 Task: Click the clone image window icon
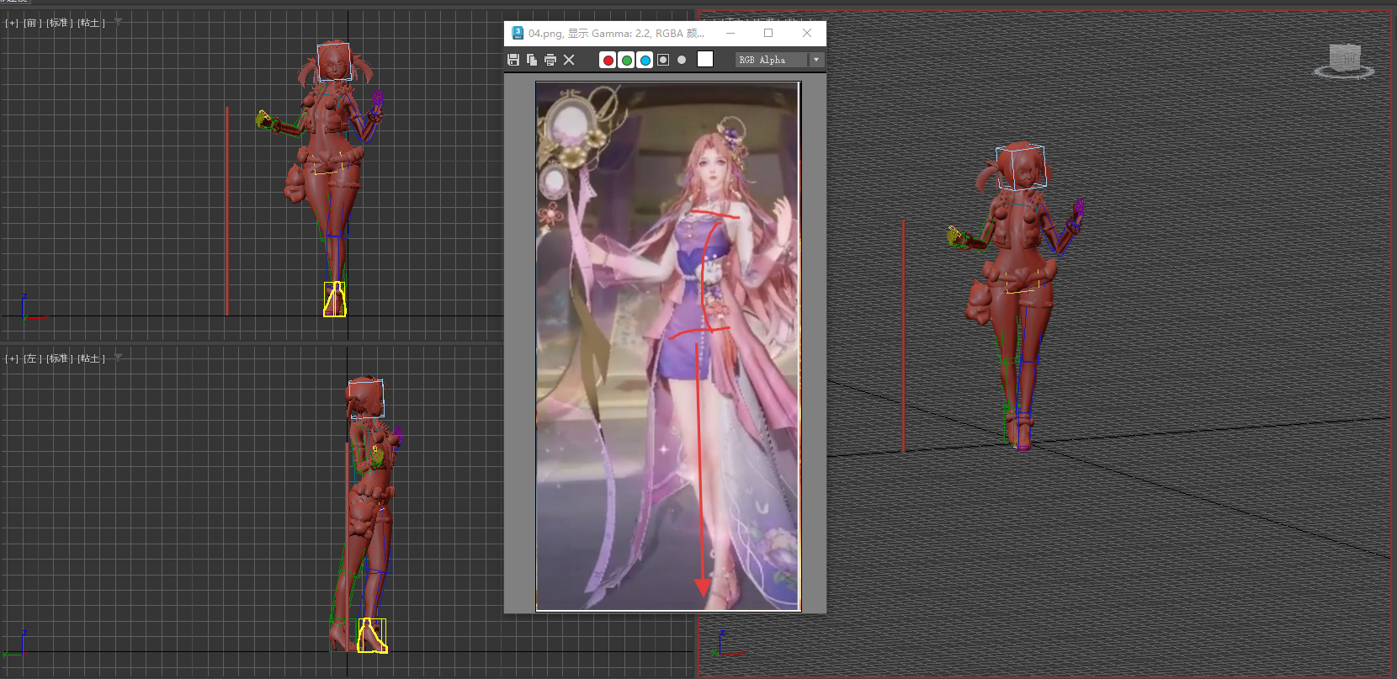click(x=532, y=60)
